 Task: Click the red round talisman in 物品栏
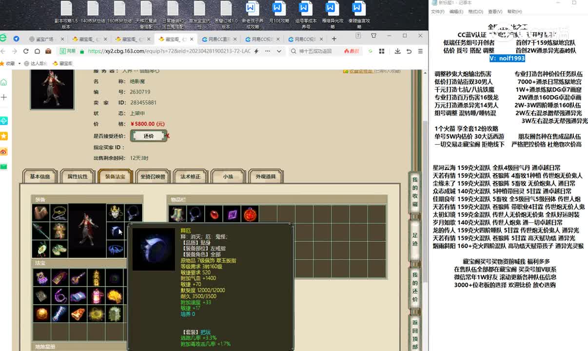tap(250, 214)
